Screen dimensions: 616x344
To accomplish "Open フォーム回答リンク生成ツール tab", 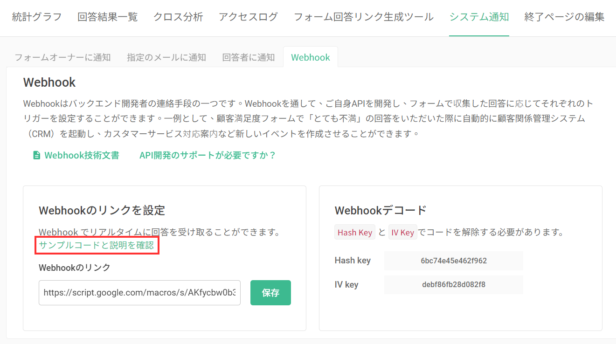I will coord(364,17).
